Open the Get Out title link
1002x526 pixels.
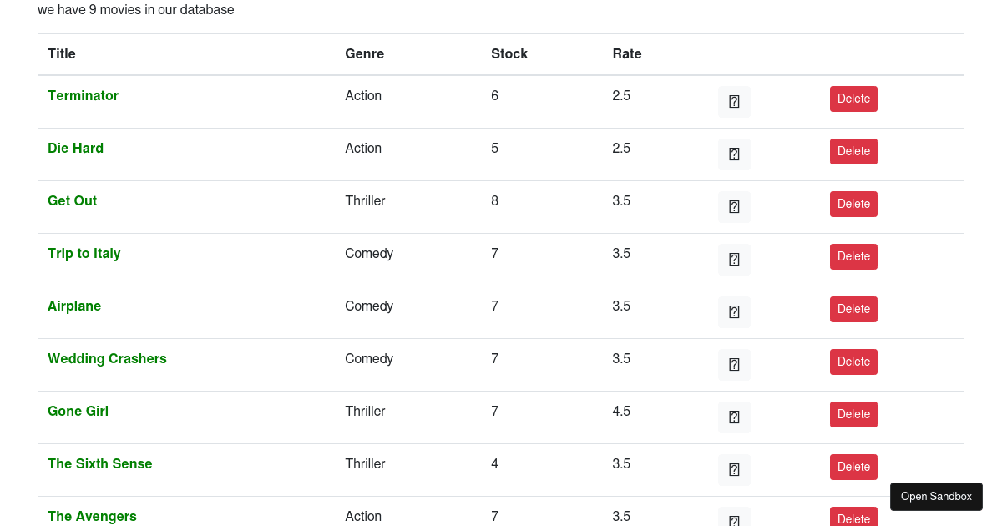(73, 201)
